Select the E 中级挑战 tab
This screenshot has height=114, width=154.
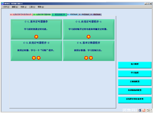click(84, 15)
